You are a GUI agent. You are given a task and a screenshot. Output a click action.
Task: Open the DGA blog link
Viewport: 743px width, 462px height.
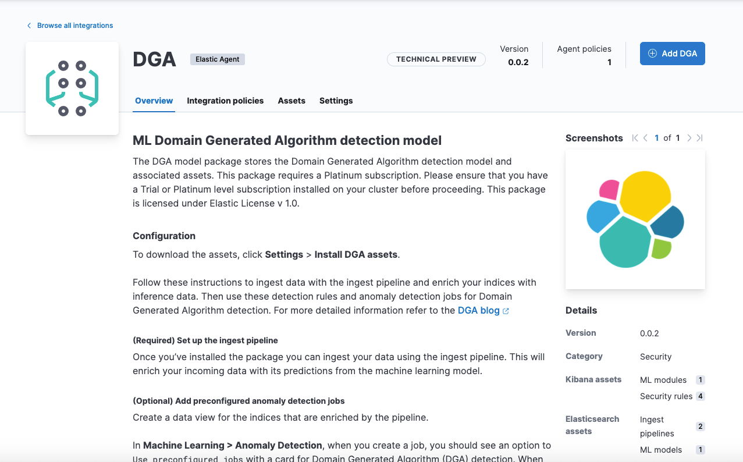pyautogui.click(x=477, y=310)
